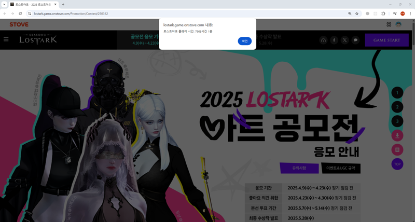Click the 확인 button in the alert dialog
415x222 pixels.
click(244, 41)
